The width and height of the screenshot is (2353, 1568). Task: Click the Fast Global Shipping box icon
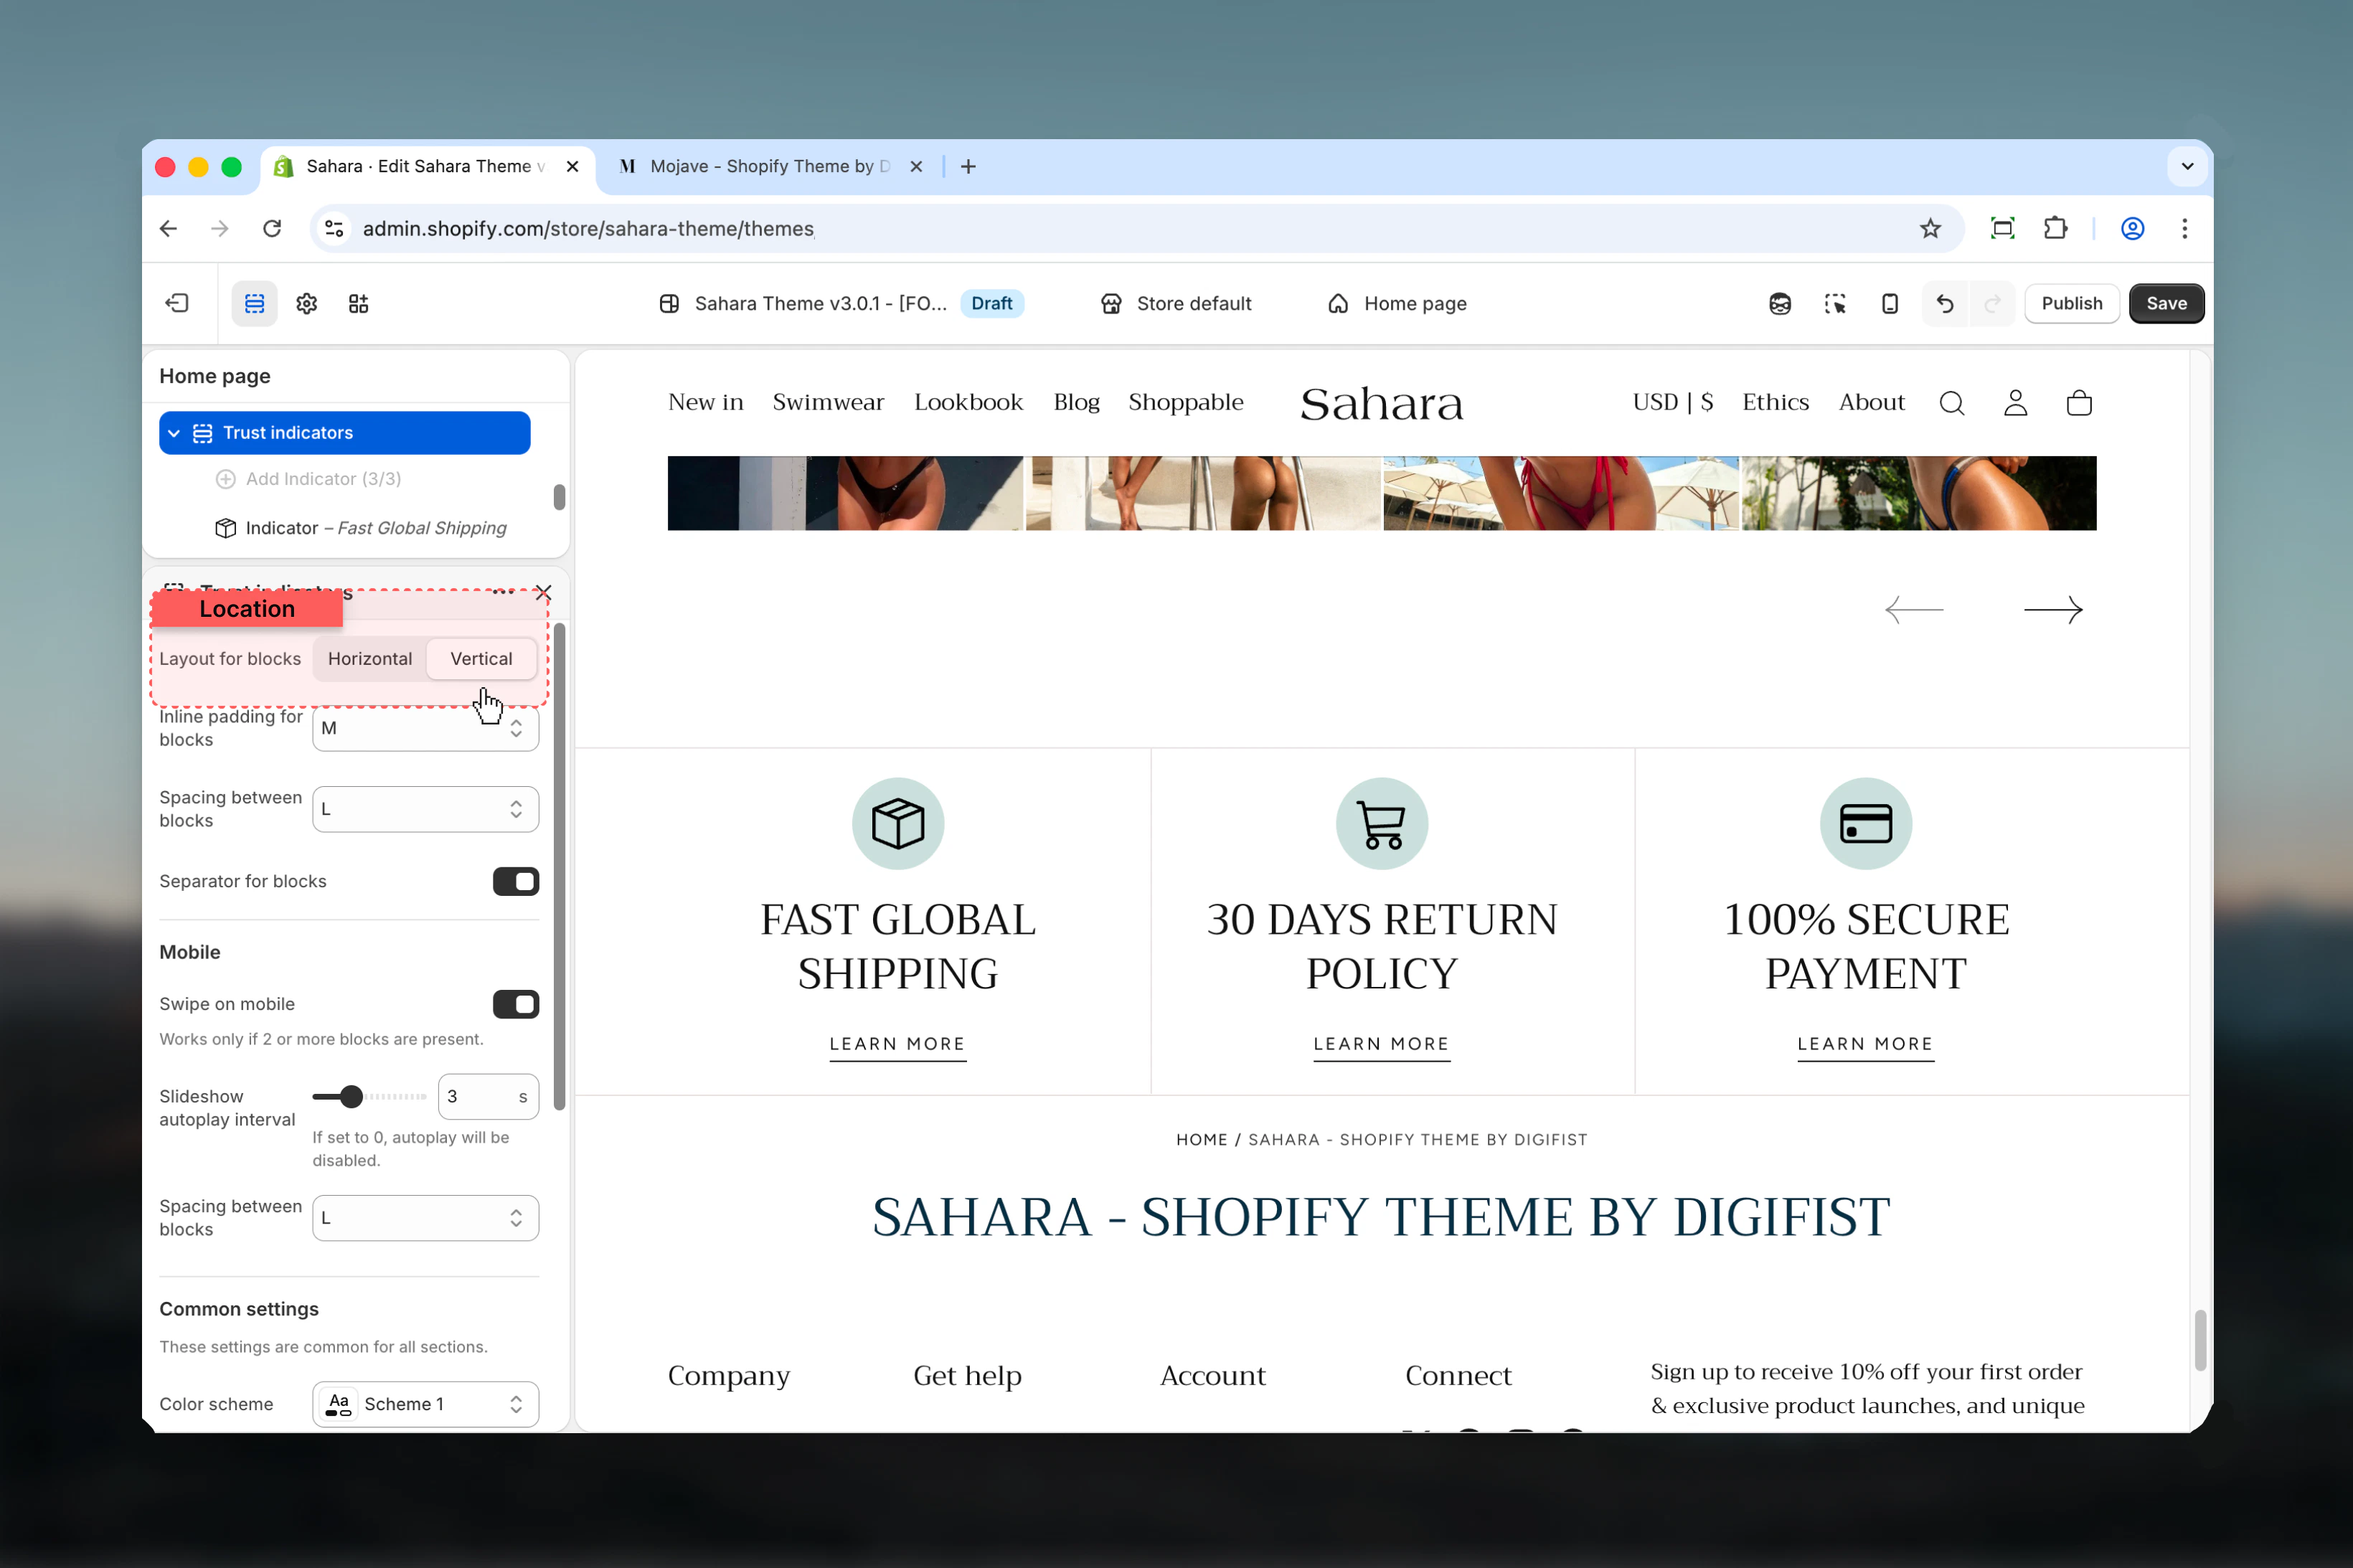[898, 824]
